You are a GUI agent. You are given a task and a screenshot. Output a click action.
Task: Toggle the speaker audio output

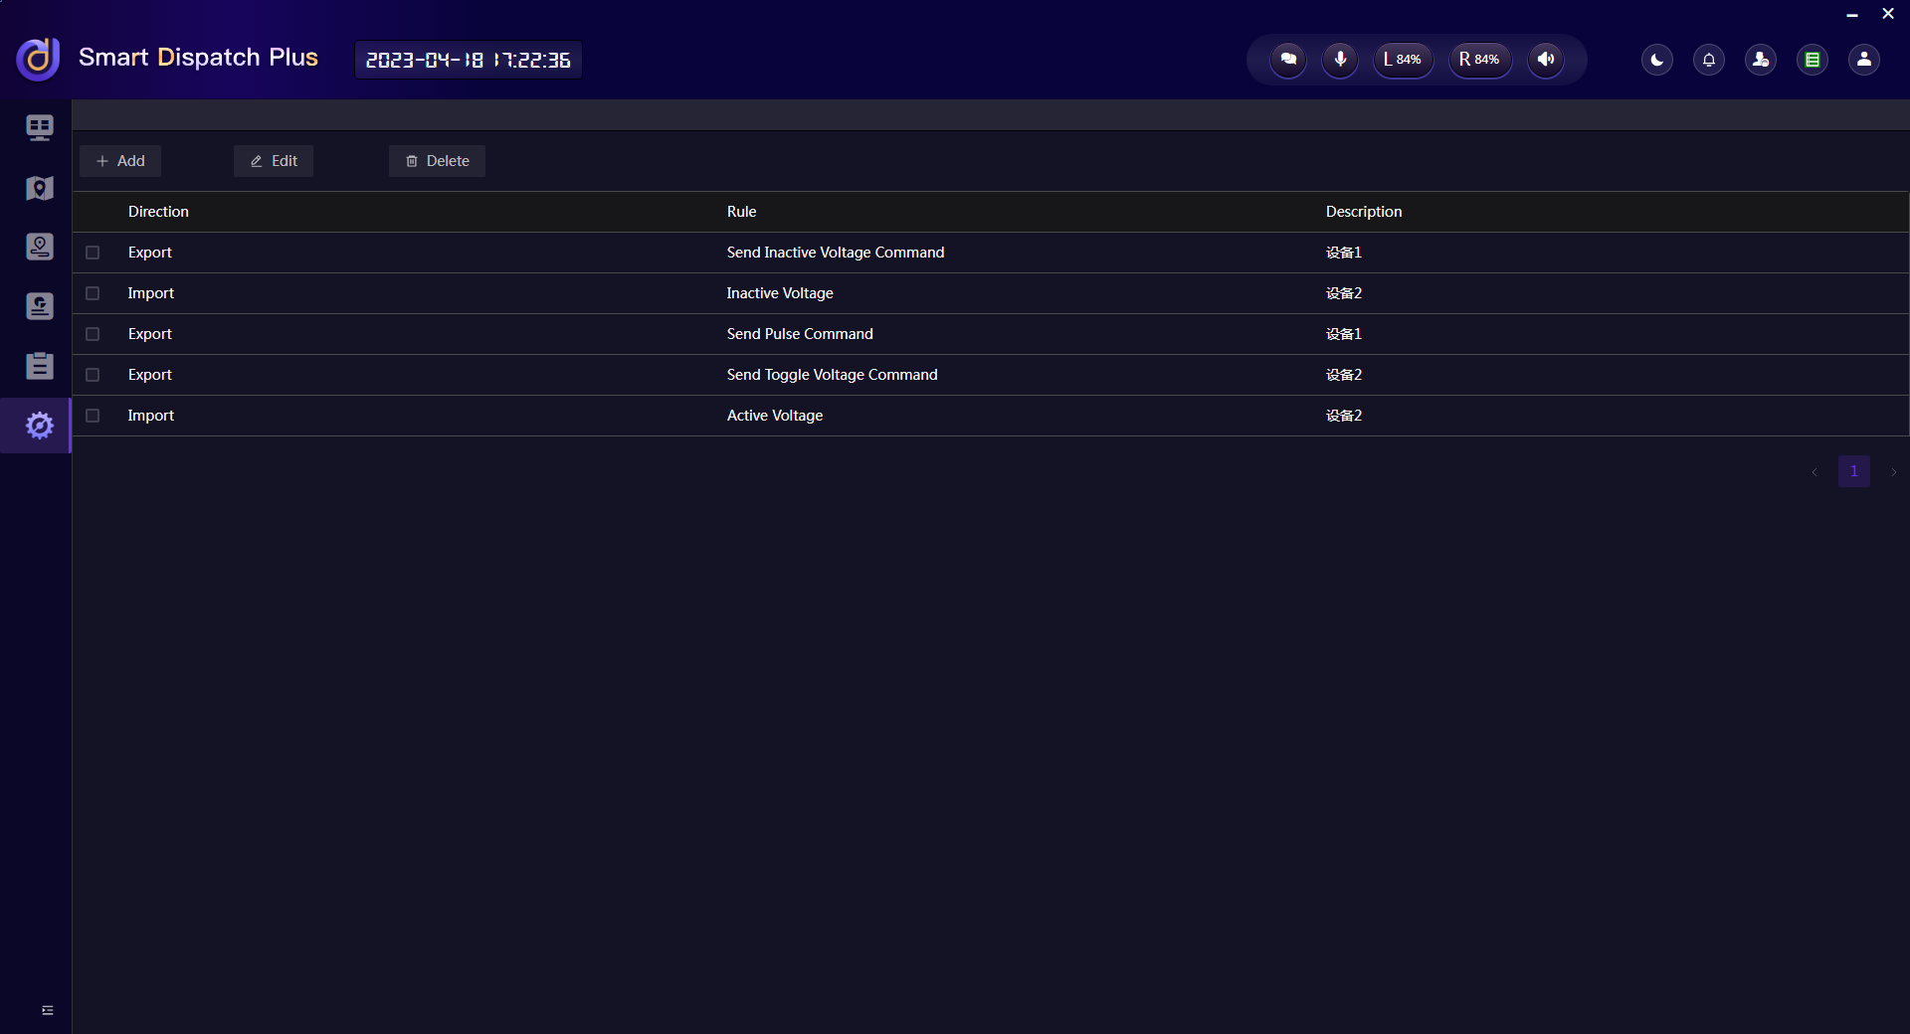pyautogui.click(x=1545, y=60)
